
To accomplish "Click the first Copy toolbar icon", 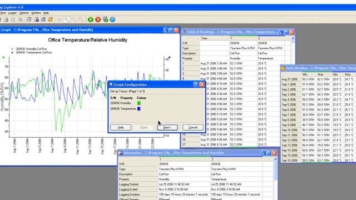I will (x=13, y=19).
